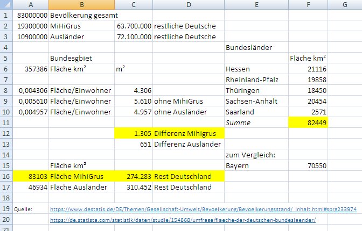This screenshot has width=362, height=231.
Task: Open the statista.com Bundesländer link
Action: pos(183,220)
